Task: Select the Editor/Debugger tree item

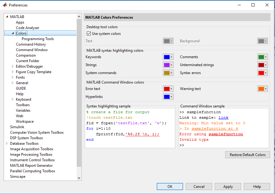Action: point(29,66)
